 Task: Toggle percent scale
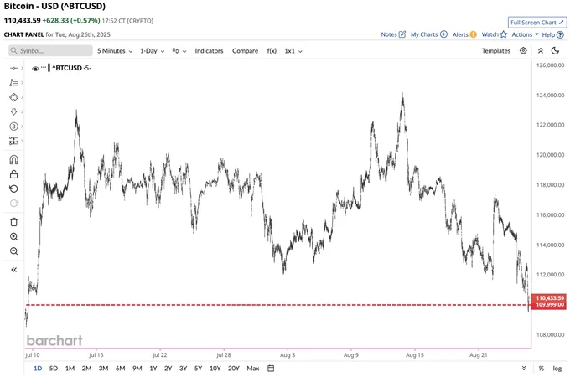(541, 369)
